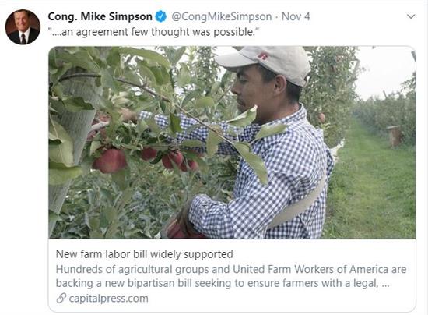Screen dimensions: 428x315
Task: Click description line starting 'Hundreds of agricultural groups'
Action: (231, 269)
